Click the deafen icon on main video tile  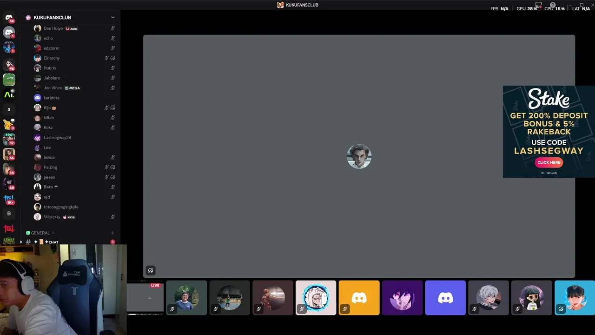tap(151, 270)
